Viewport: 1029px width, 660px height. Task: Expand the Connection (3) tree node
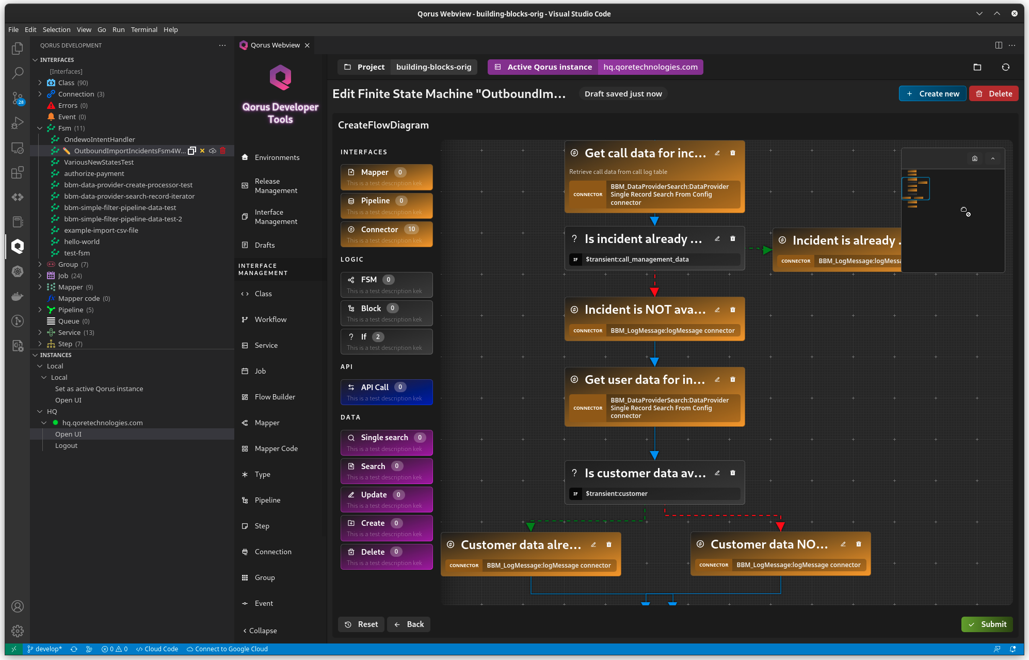[x=40, y=94]
